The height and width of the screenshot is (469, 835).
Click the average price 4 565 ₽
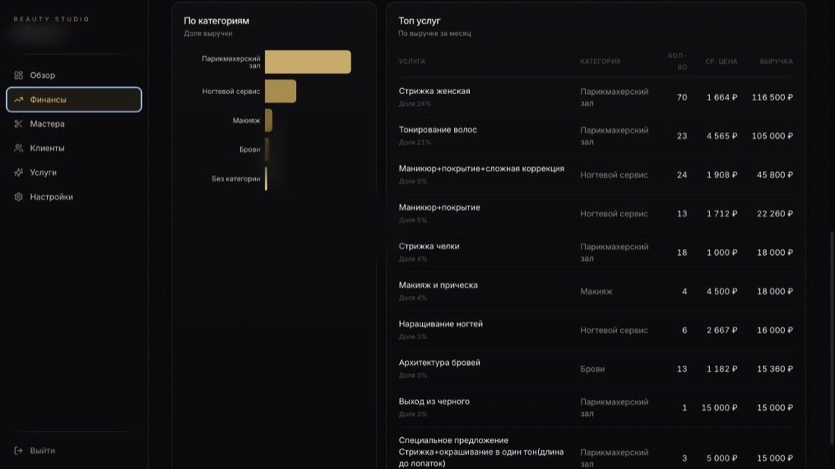click(x=722, y=137)
